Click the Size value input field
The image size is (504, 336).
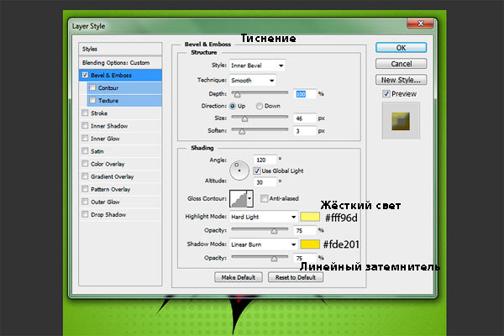click(305, 118)
